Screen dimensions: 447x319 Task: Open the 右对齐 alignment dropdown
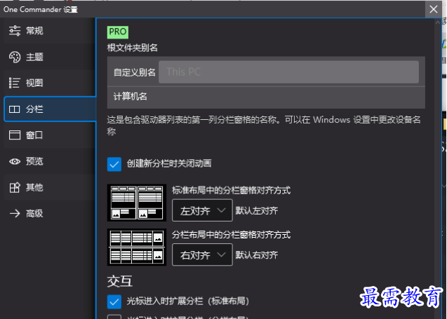pos(202,254)
